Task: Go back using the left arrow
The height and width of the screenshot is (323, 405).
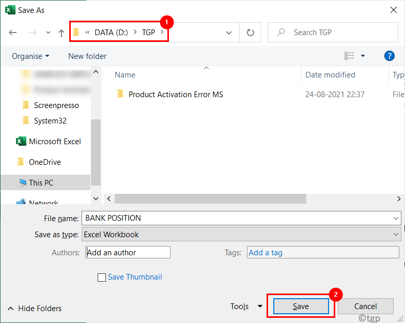Action: point(12,33)
